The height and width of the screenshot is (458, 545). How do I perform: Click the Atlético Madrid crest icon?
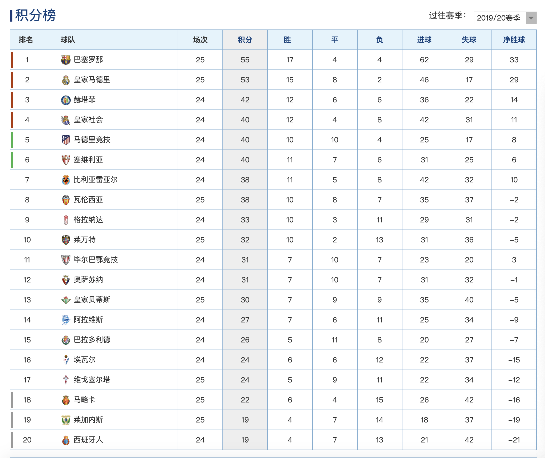click(66, 140)
